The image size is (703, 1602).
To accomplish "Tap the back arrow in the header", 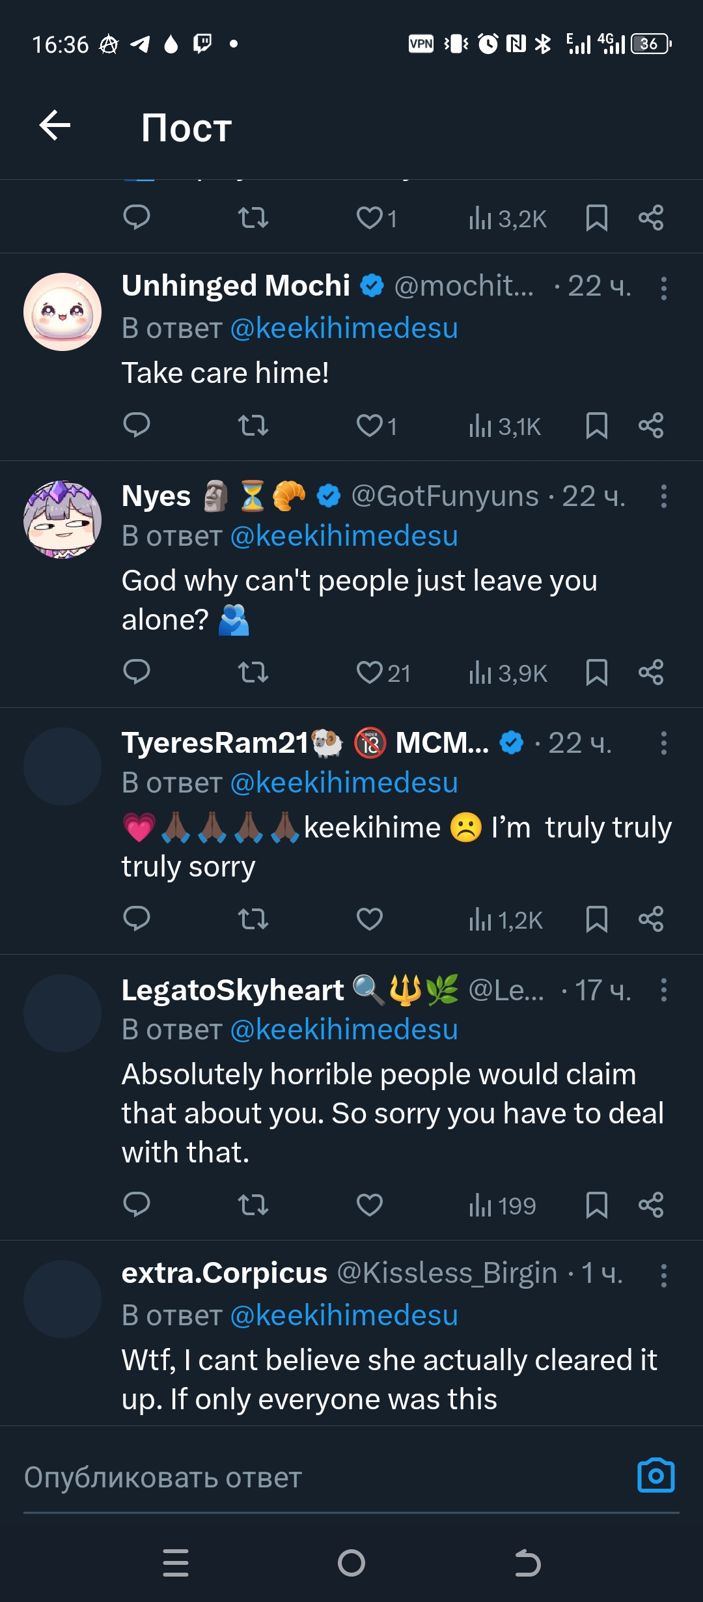I will [x=55, y=126].
